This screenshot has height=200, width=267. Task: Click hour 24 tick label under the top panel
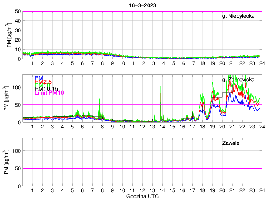262,63
